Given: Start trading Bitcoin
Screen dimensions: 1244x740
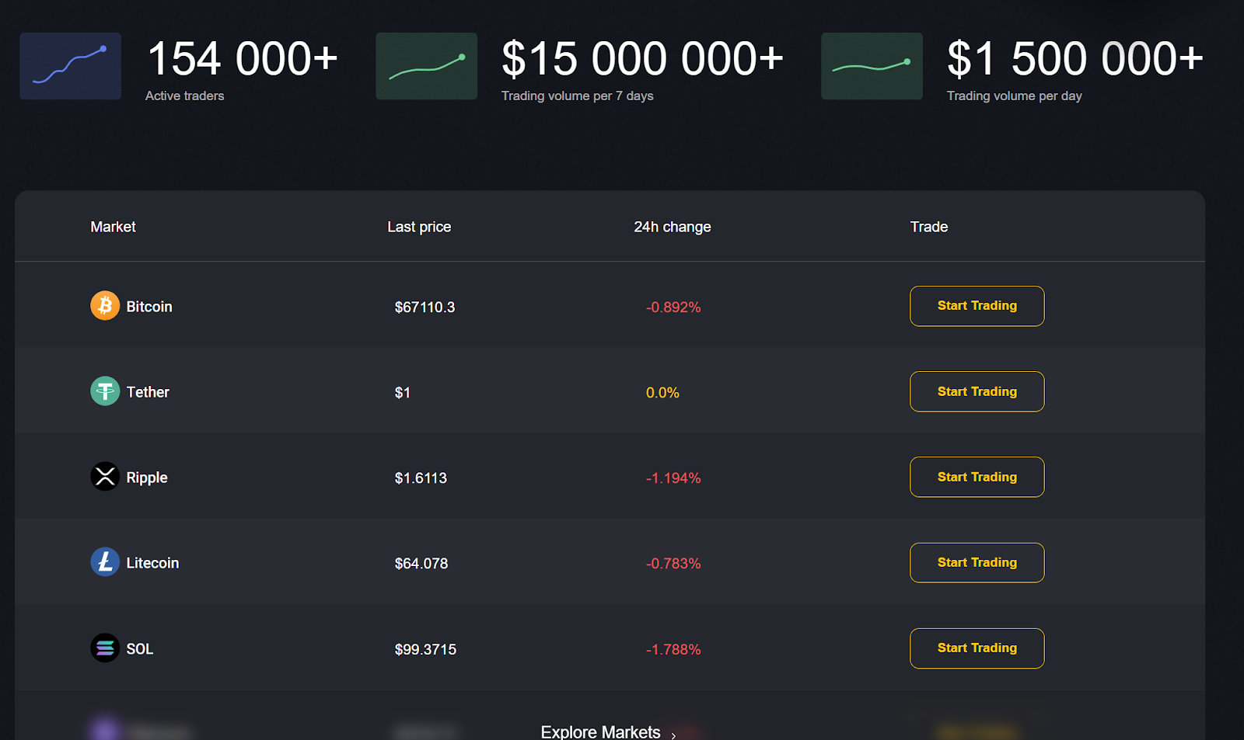Looking at the screenshot, I should [x=977, y=306].
